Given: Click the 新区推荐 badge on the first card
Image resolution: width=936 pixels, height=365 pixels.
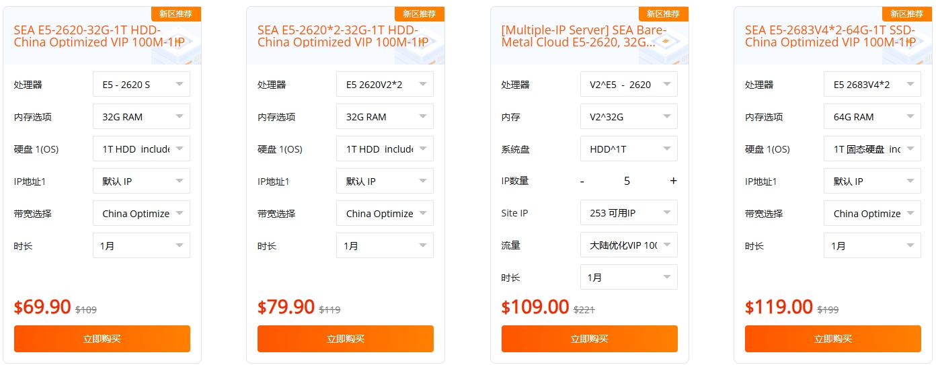Looking at the screenshot, I should 175,14.
